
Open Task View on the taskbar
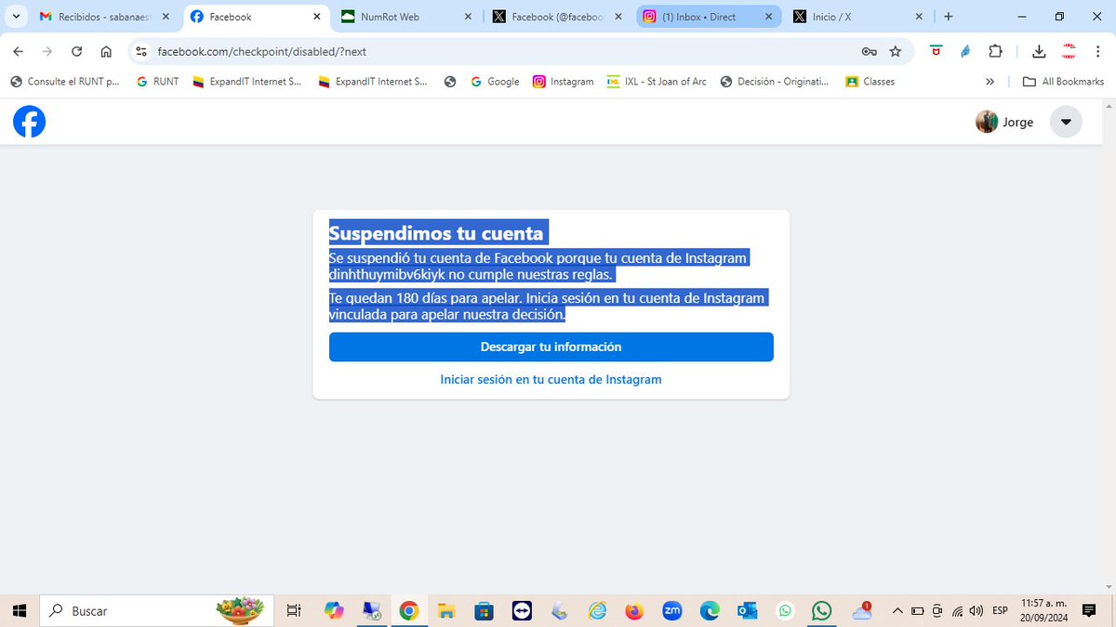294,610
